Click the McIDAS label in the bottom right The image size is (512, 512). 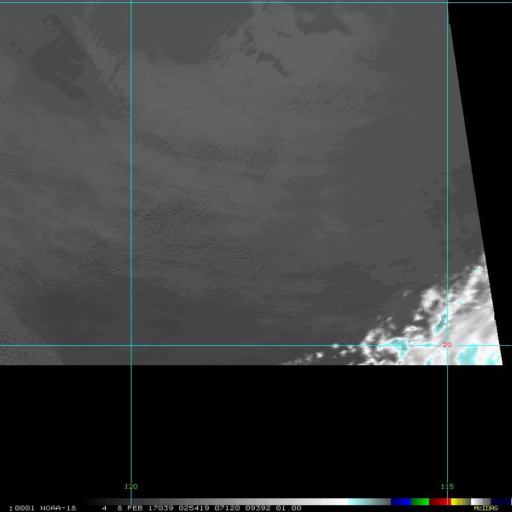(x=486, y=508)
